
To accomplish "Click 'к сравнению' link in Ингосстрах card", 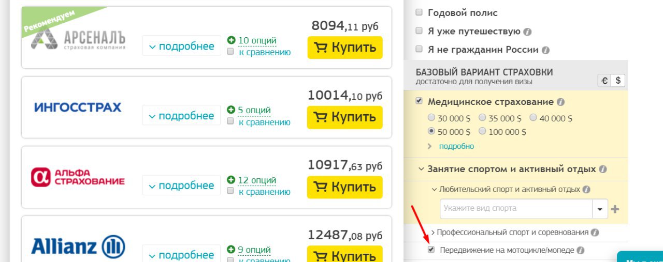I will (x=265, y=122).
